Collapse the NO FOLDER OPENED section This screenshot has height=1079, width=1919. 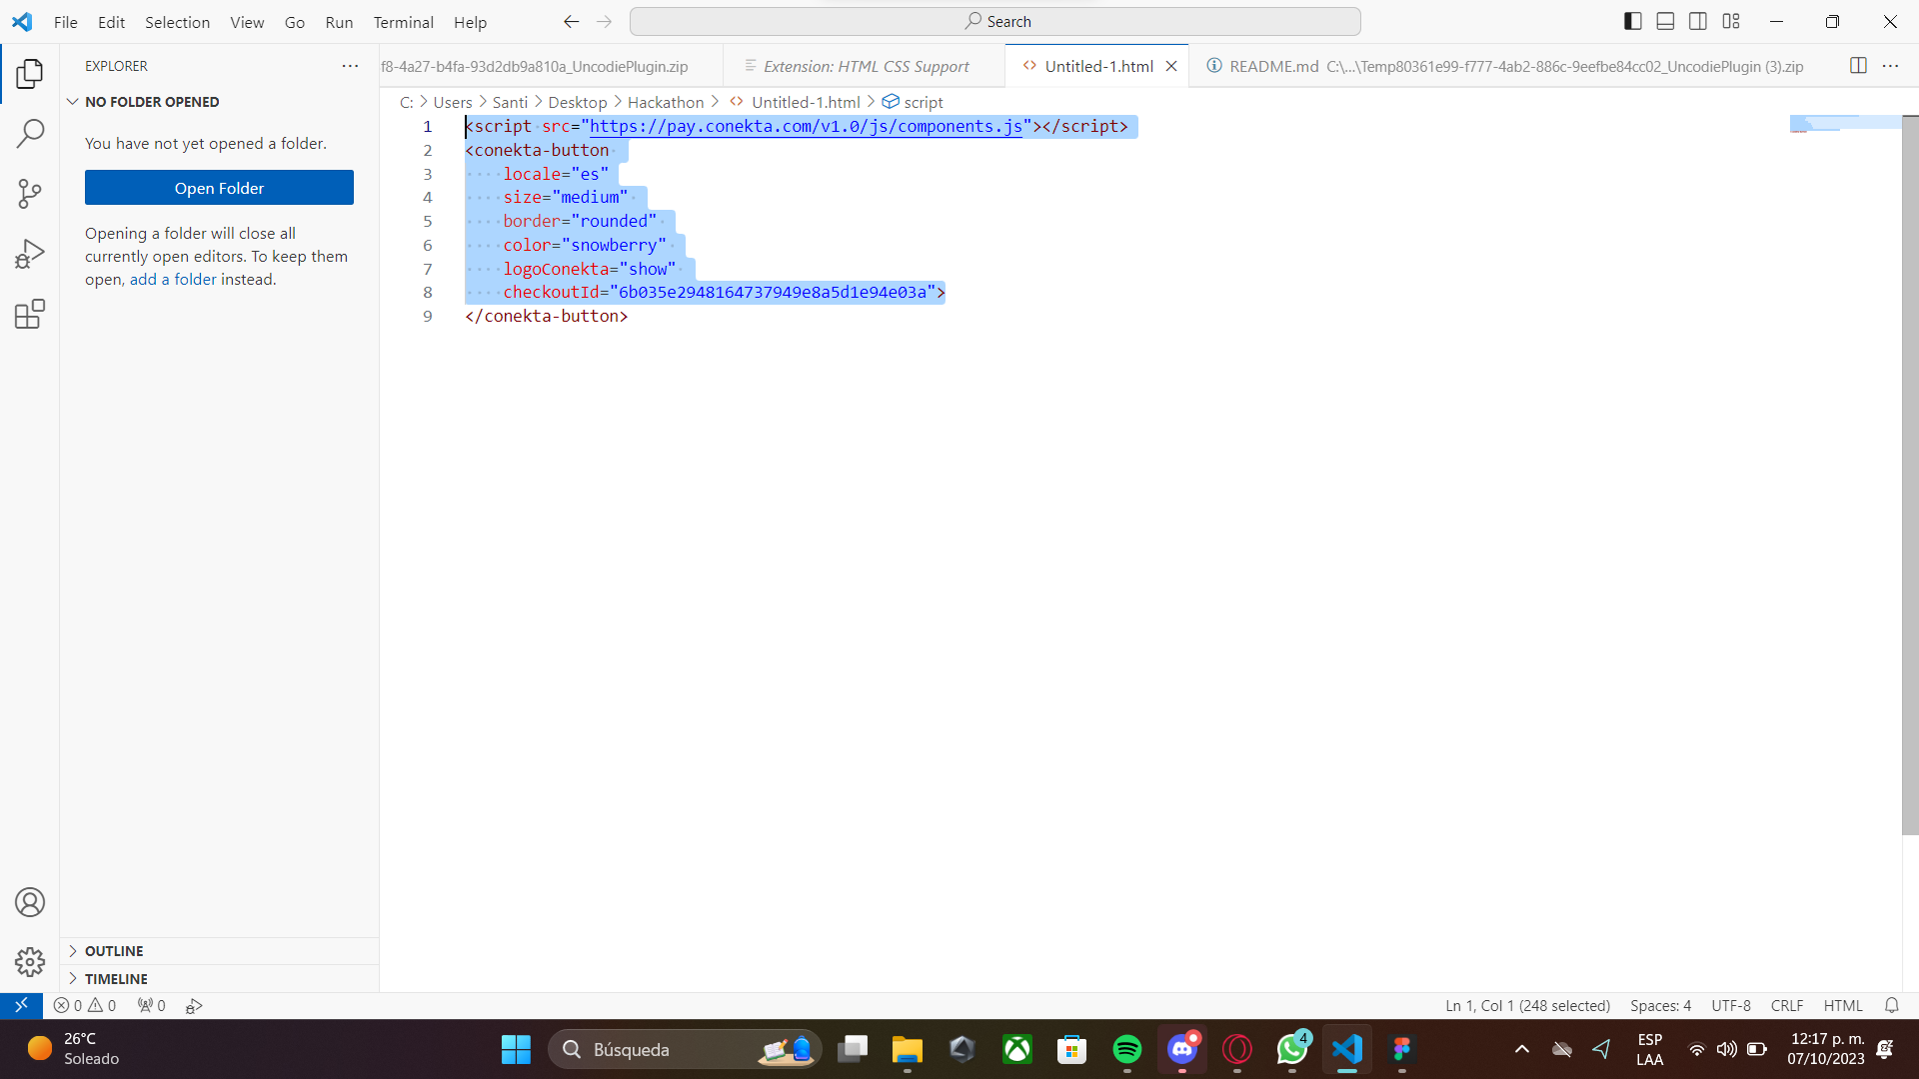coord(152,102)
